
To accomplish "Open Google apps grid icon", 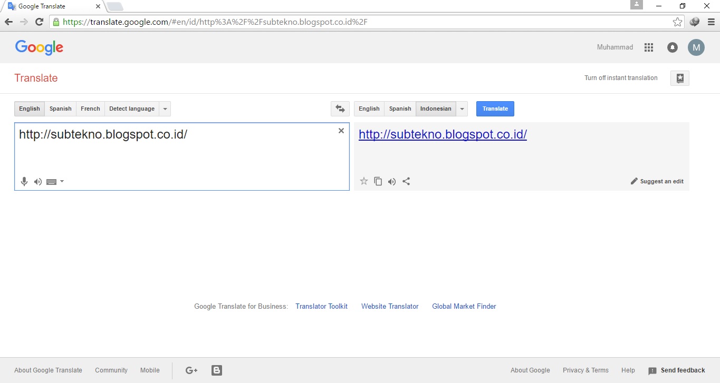I will point(649,47).
